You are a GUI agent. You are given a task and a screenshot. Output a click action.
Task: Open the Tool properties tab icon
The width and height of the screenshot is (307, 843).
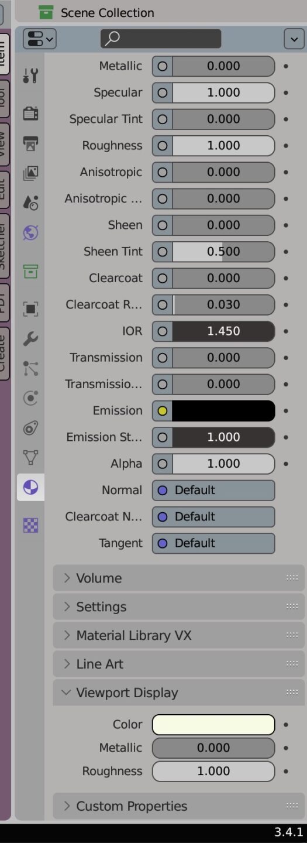(30, 76)
